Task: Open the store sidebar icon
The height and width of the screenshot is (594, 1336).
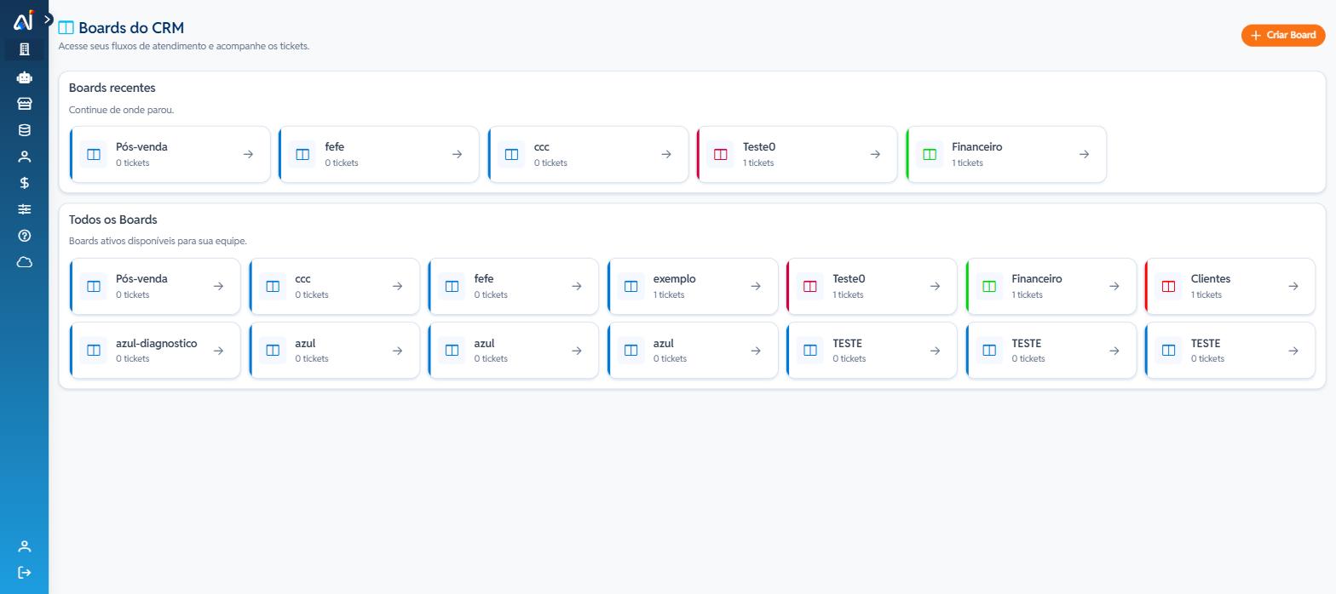Action: (x=24, y=104)
